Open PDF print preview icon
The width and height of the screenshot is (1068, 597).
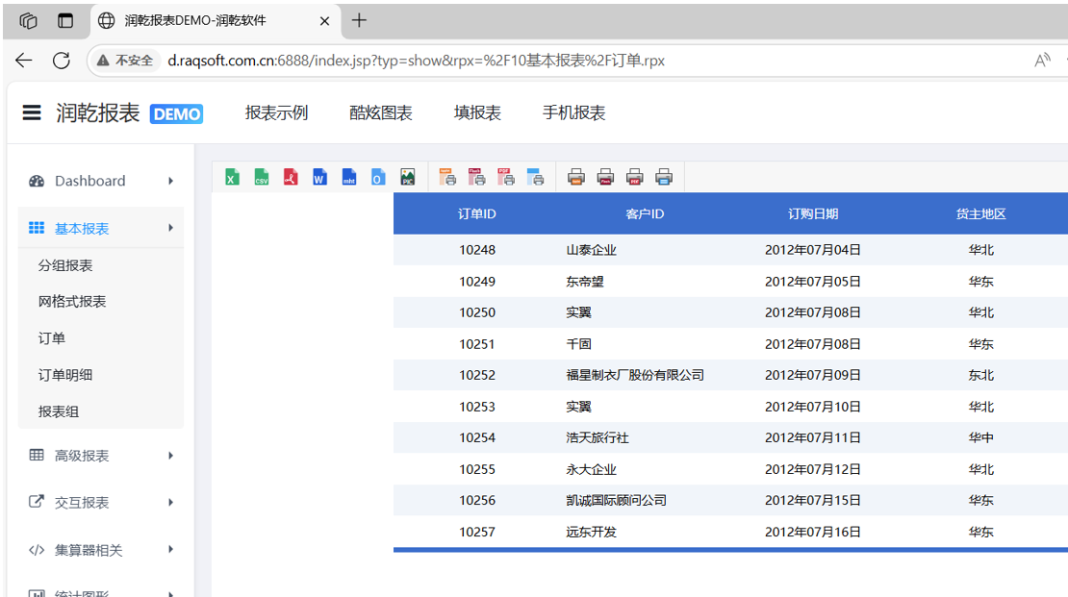[x=506, y=177]
